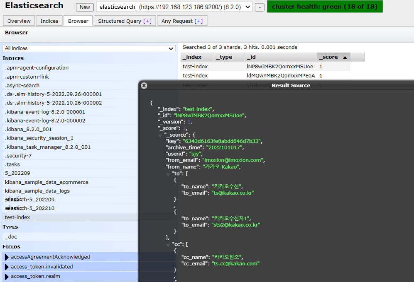Collapse the "cc" array in JSON
414x282 pixels.
pos(168,245)
